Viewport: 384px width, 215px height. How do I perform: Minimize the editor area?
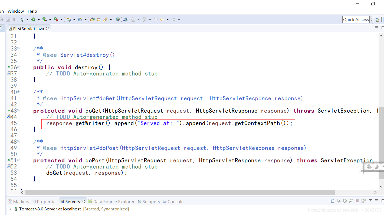tap(377, 27)
